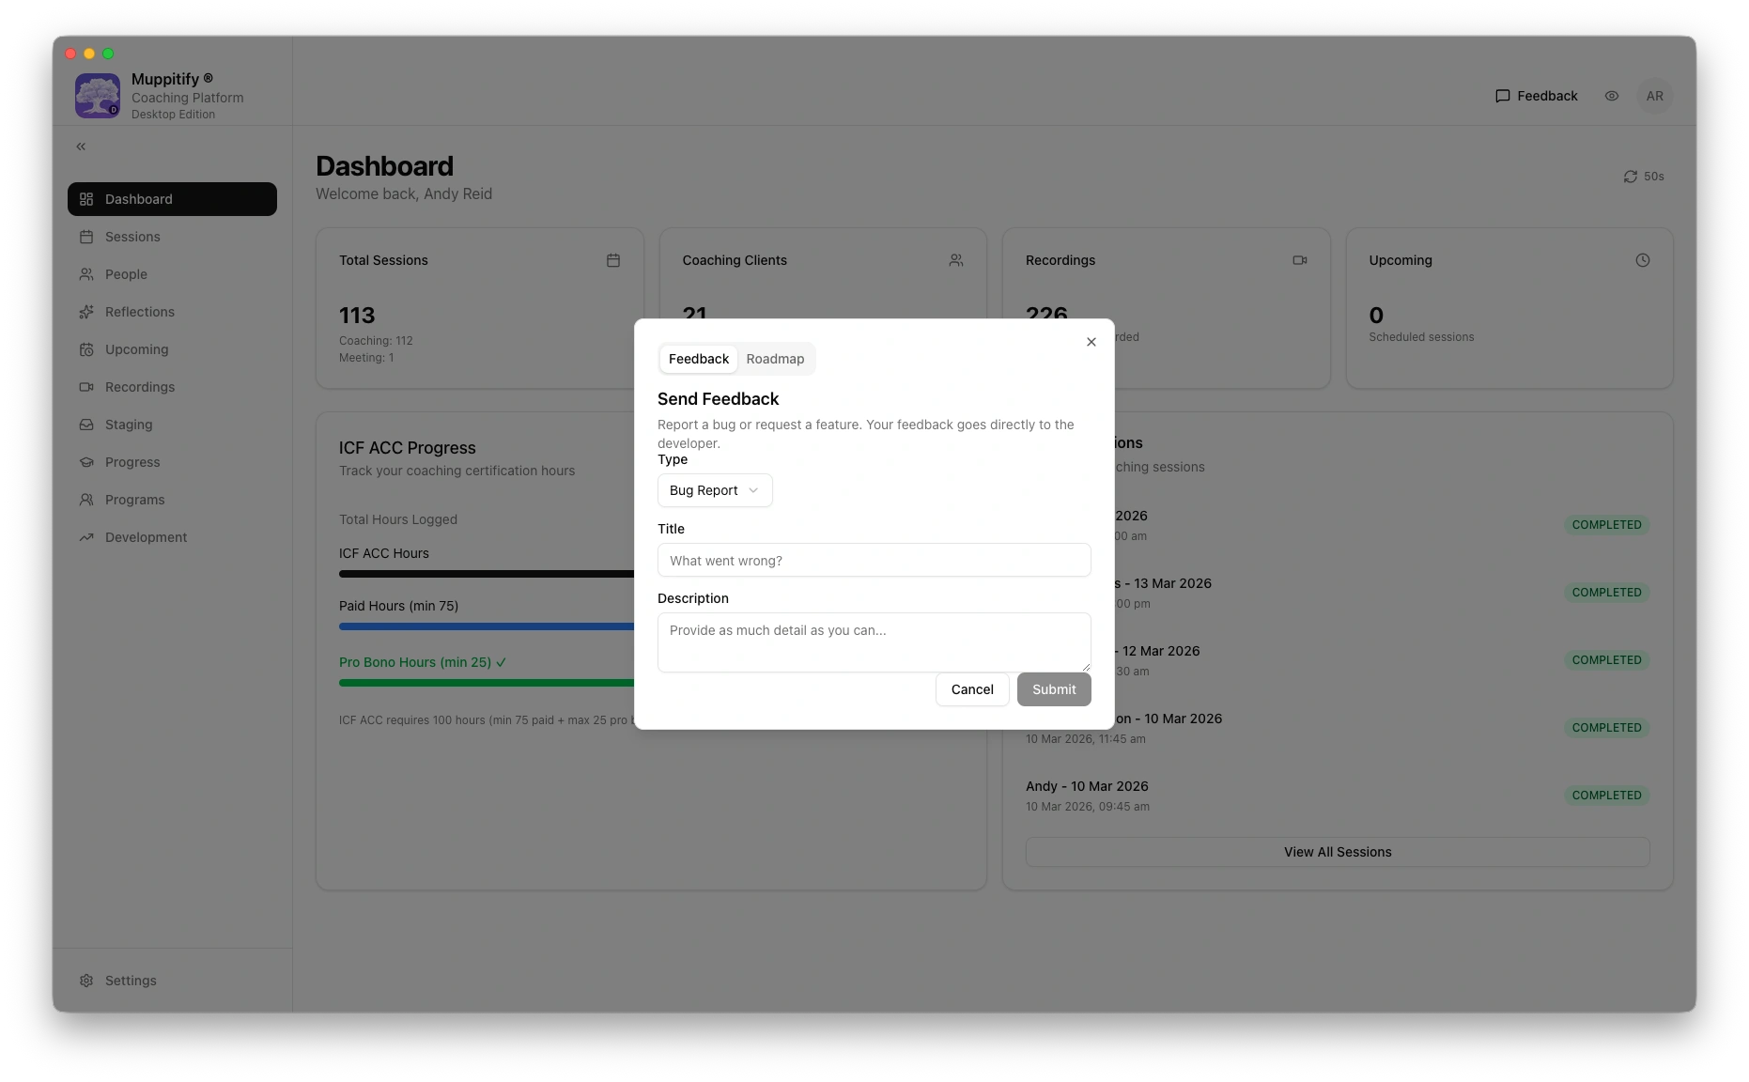
Task: Open Settings via the gear icon
Action: pyautogui.click(x=87, y=981)
